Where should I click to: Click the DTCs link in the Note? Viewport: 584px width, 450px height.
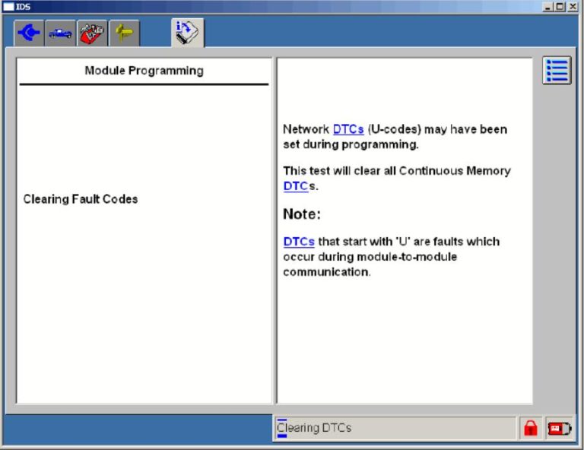point(299,242)
